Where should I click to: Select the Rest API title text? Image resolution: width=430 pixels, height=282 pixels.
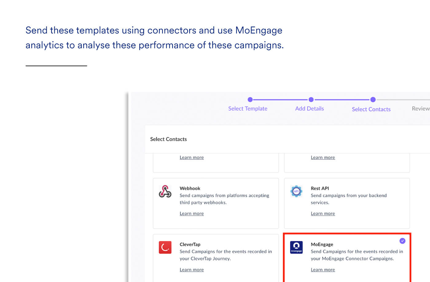click(x=320, y=188)
